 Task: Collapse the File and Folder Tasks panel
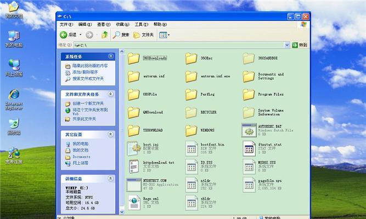point(111,94)
